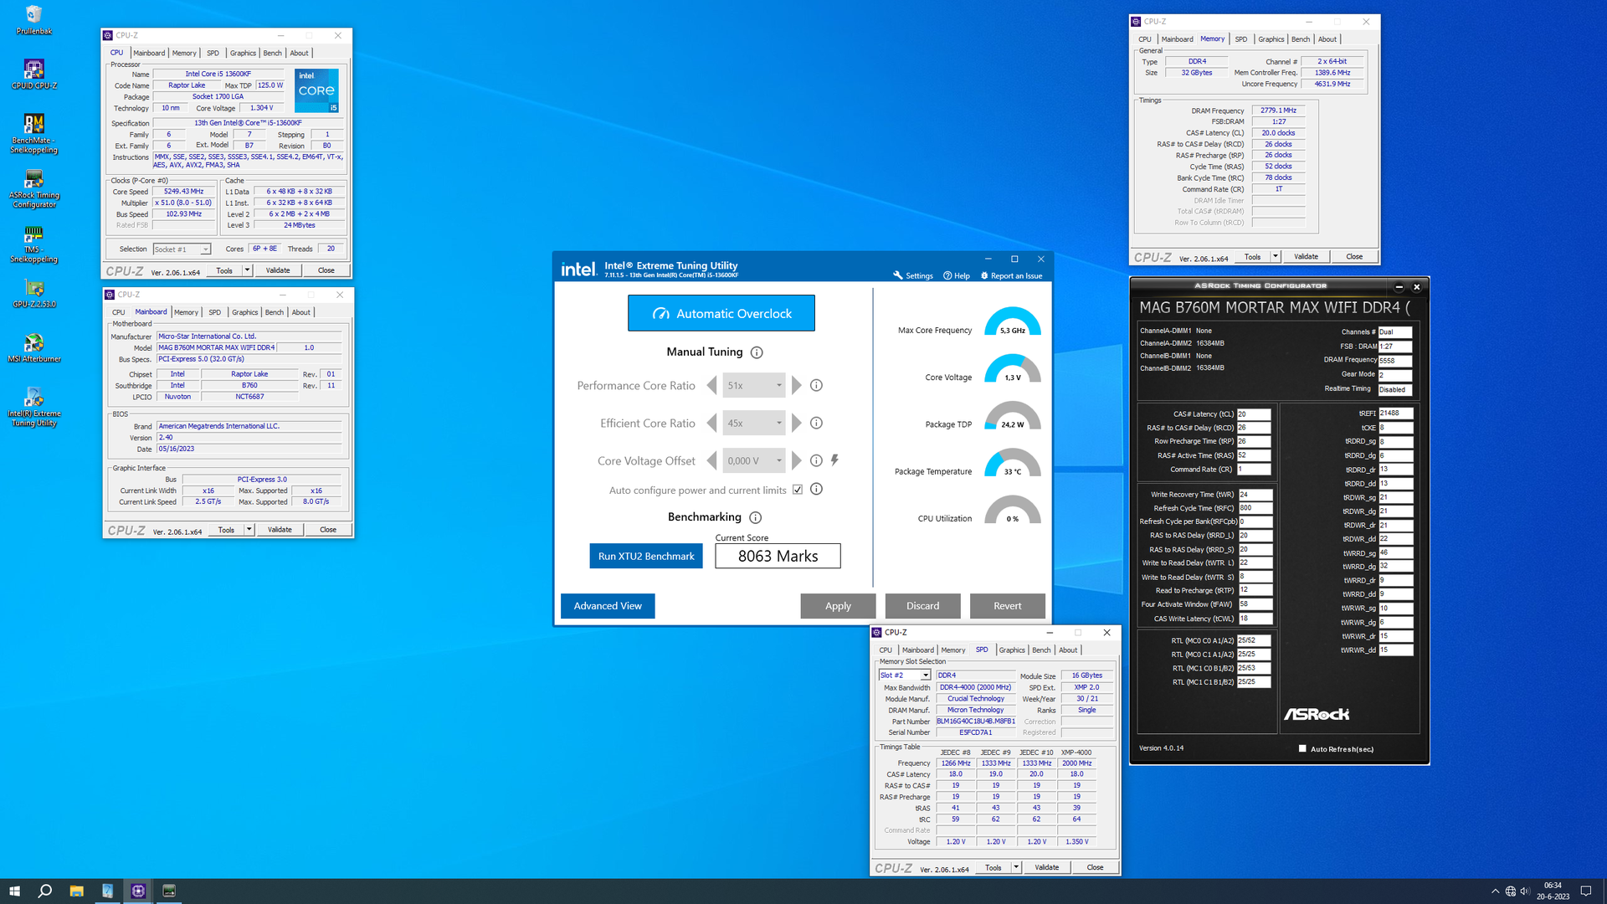Click Run XTU2 Benchmark button
Image resolution: width=1607 pixels, height=904 pixels.
point(646,556)
